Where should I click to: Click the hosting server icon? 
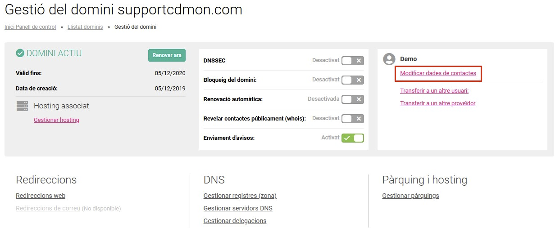pyautogui.click(x=22, y=106)
